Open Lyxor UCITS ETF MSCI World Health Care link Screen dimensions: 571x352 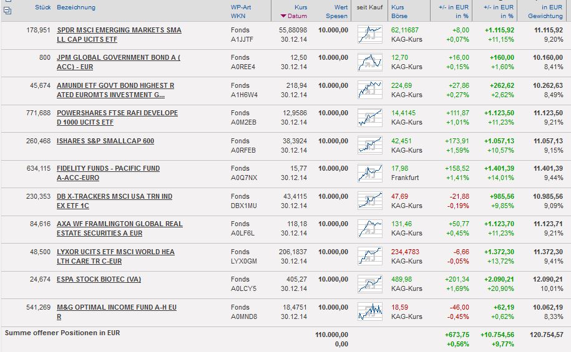tap(115, 256)
